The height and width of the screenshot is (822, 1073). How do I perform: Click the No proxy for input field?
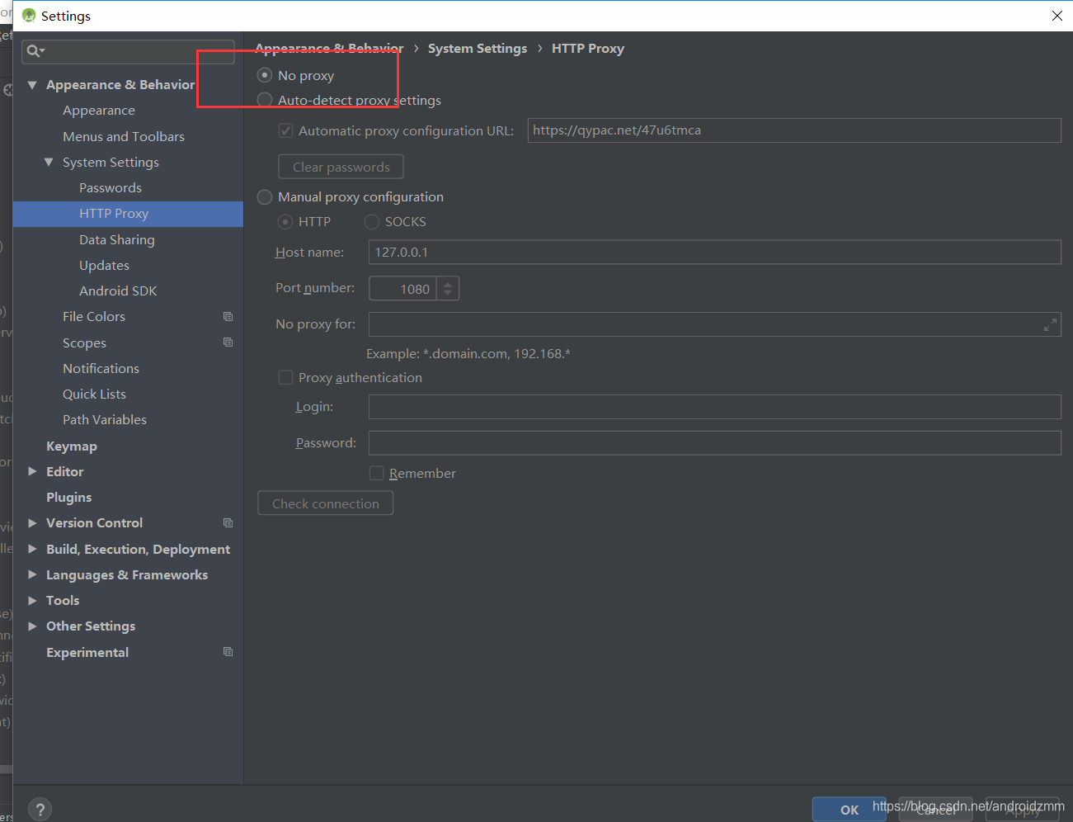coord(715,324)
